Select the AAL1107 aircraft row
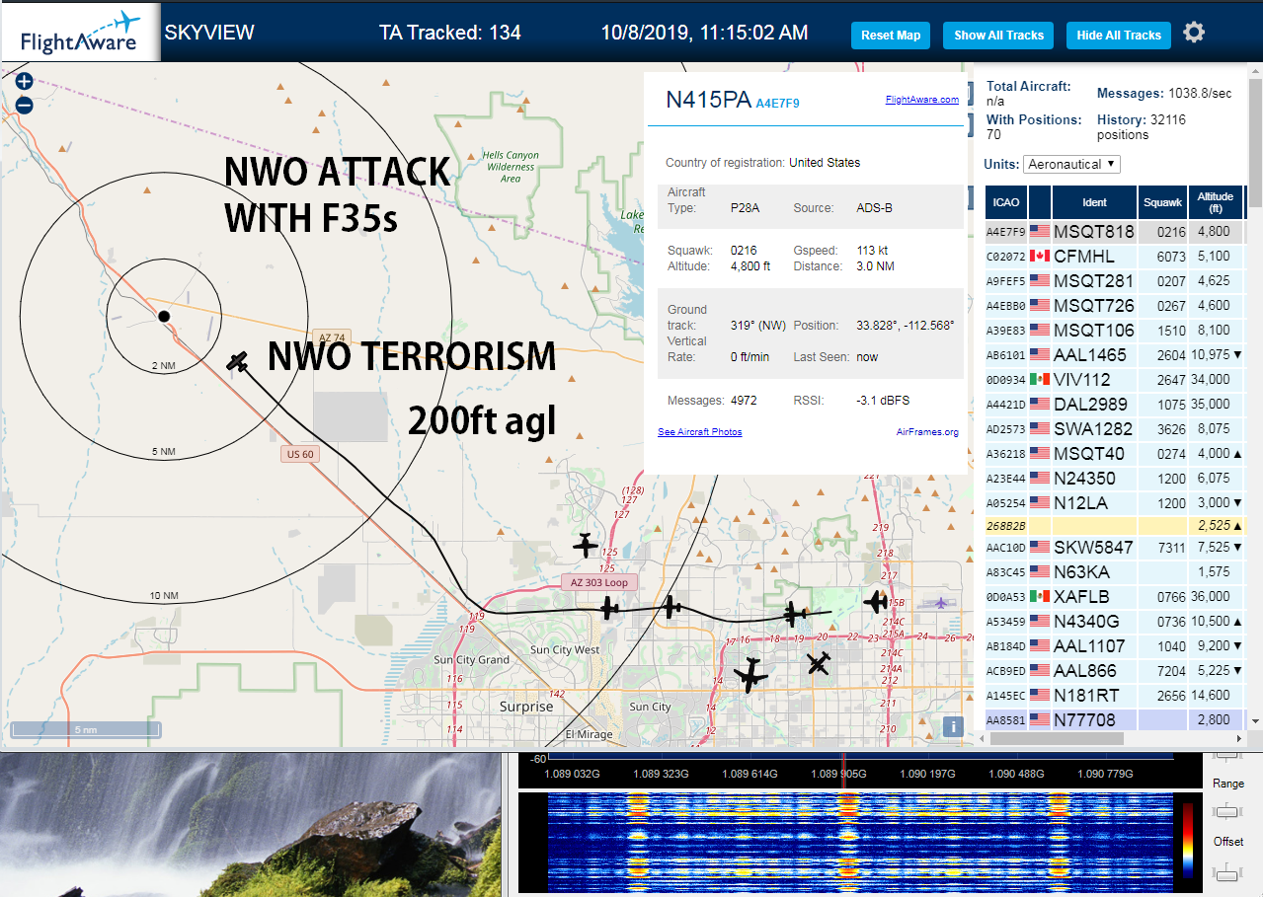The image size is (1263, 897). pos(1115,645)
